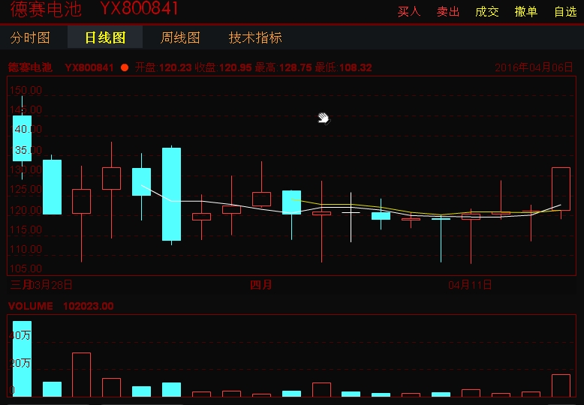Switch to the 周线图 weekly tab
The image size is (584, 405).
(180, 37)
